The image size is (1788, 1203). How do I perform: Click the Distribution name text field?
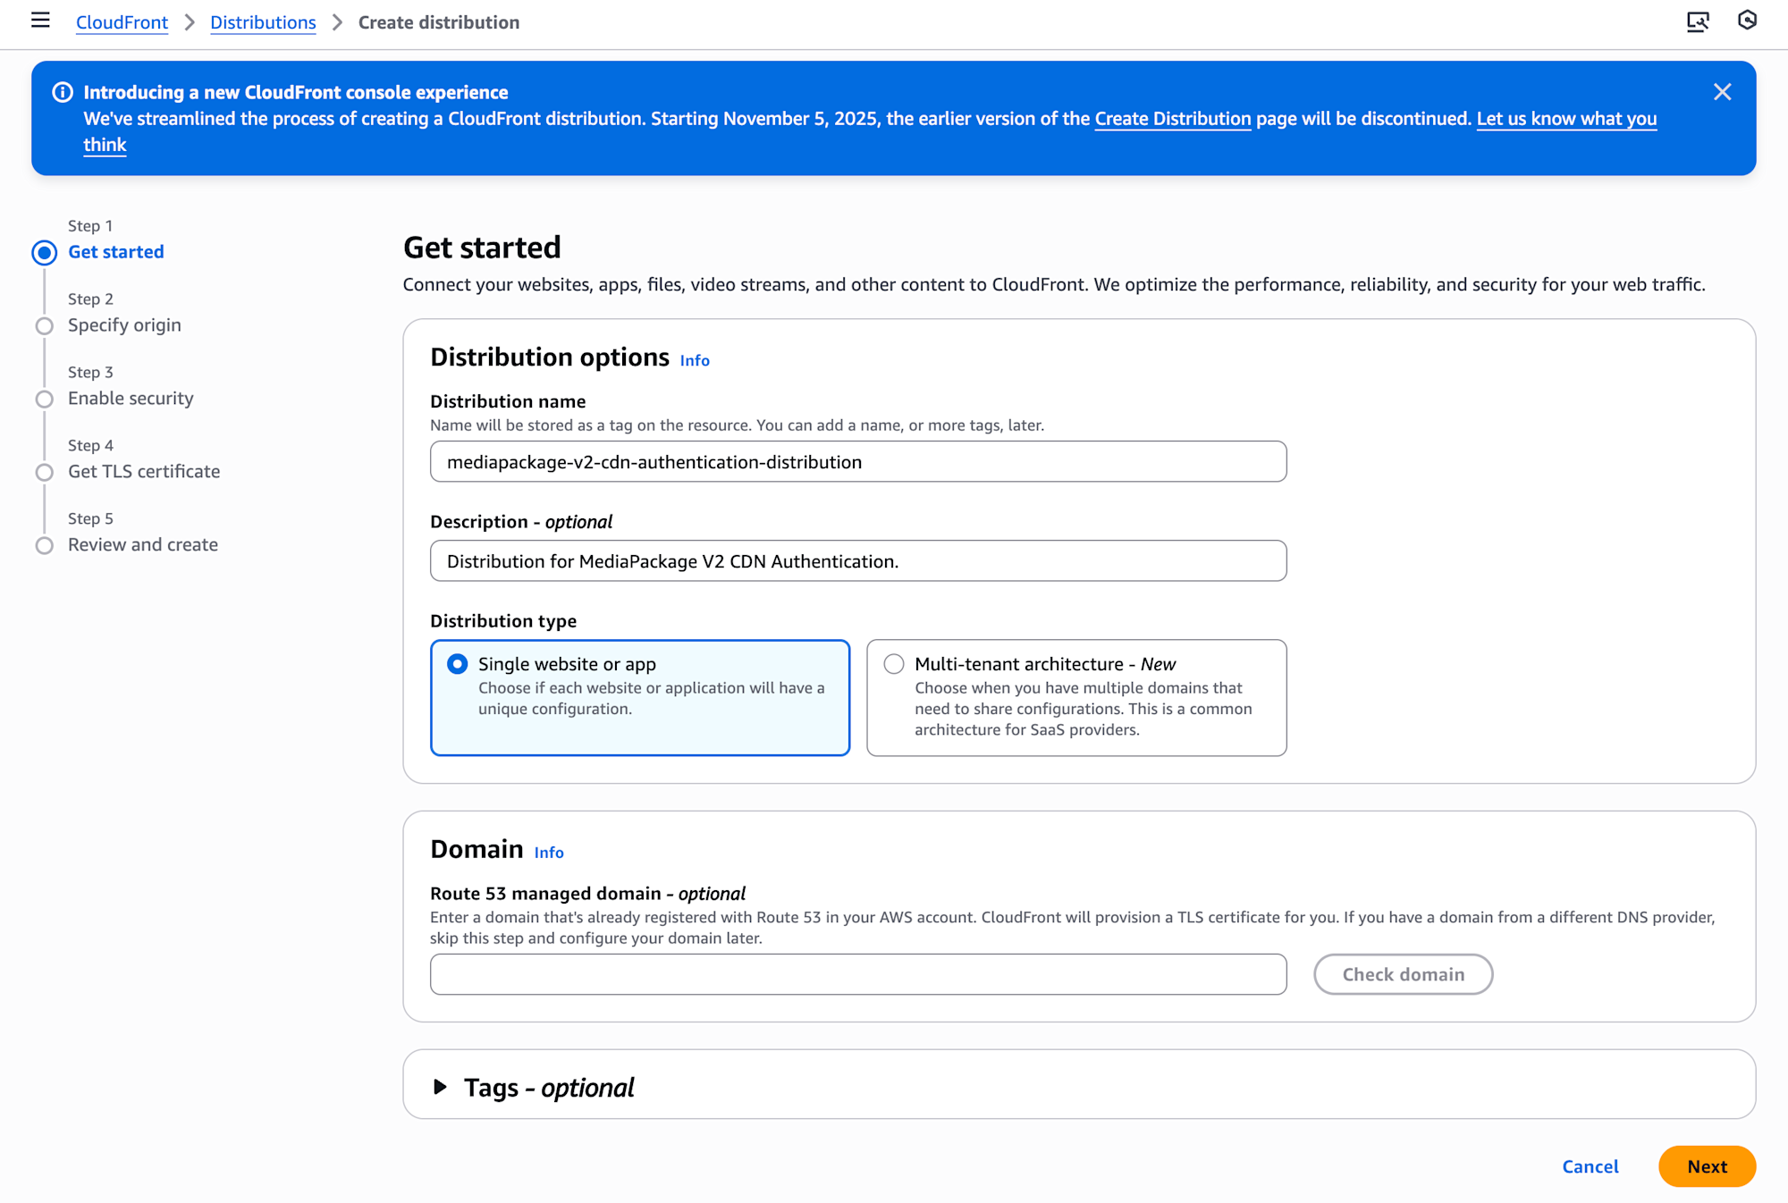pos(858,462)
